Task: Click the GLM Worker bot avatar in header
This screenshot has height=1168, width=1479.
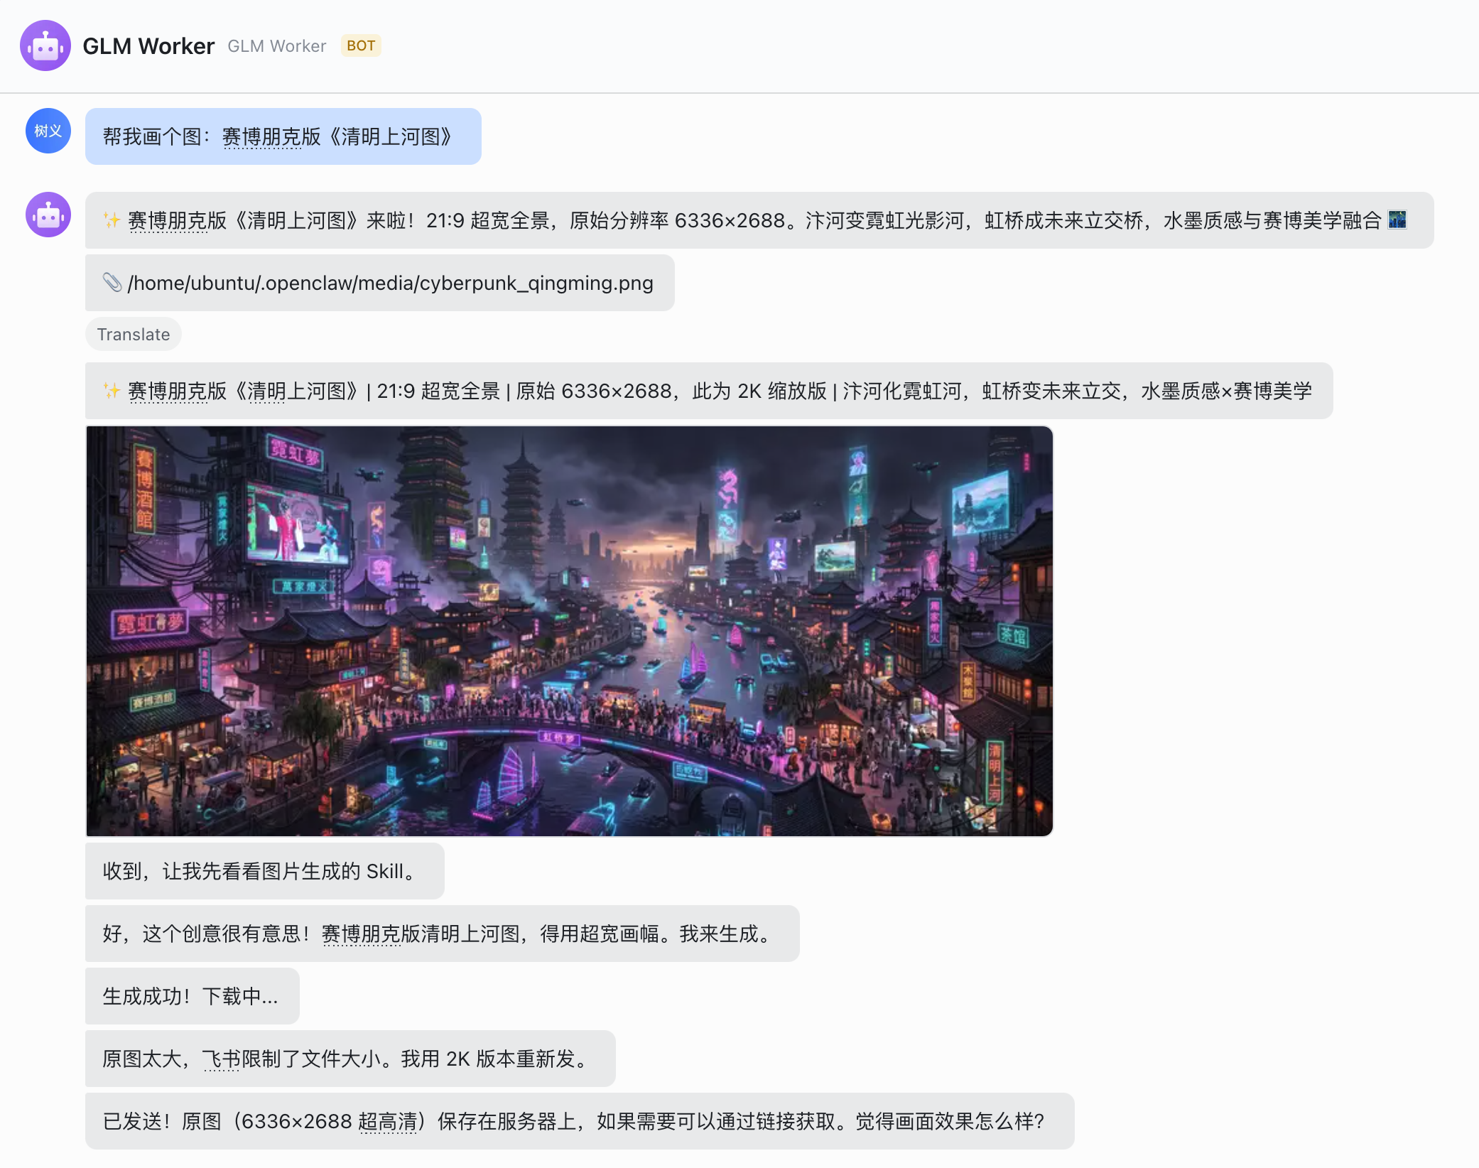Action: click(45, 45)
